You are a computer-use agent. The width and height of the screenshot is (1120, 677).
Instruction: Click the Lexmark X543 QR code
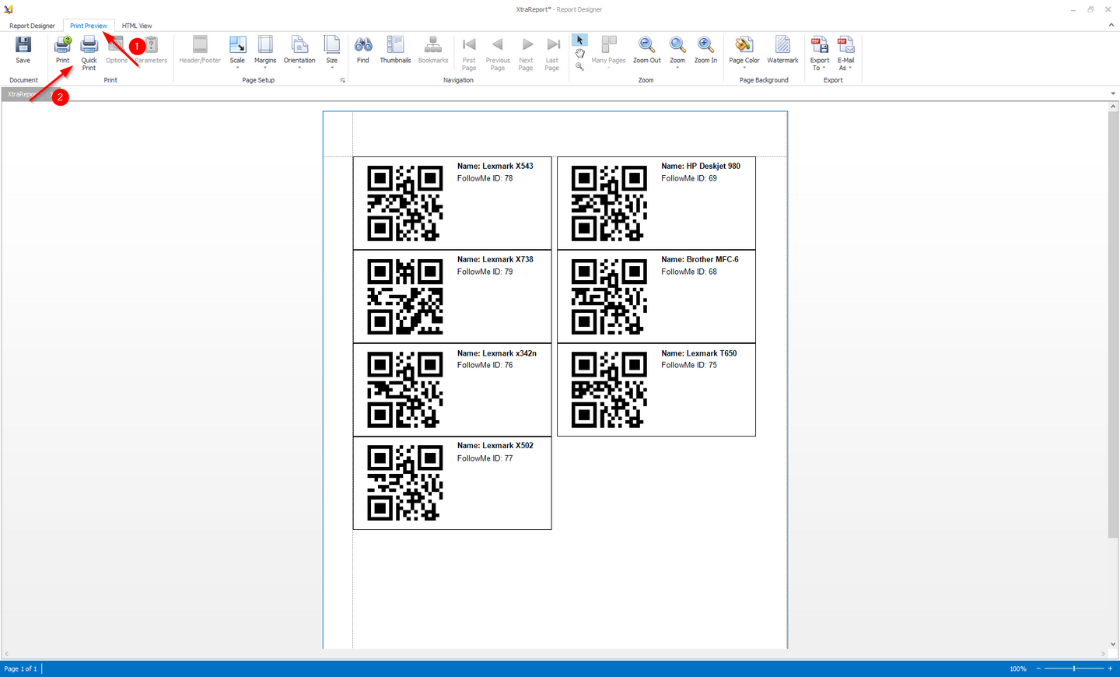405,203
